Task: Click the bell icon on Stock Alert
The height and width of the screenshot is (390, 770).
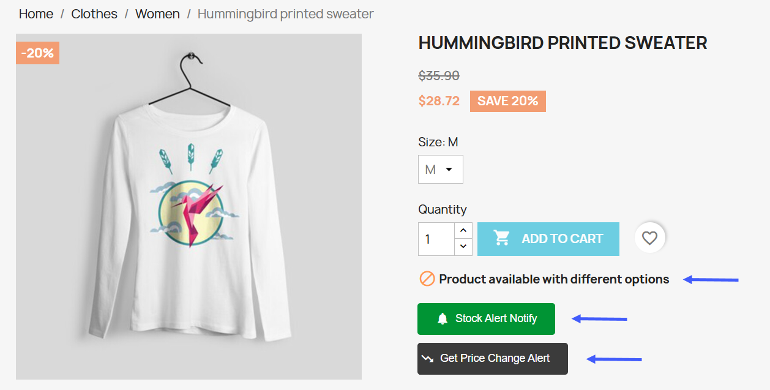Action: [x=443, y=319]
